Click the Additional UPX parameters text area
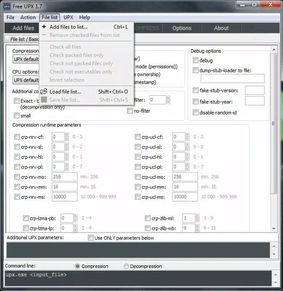 click(x=138, y=250)
